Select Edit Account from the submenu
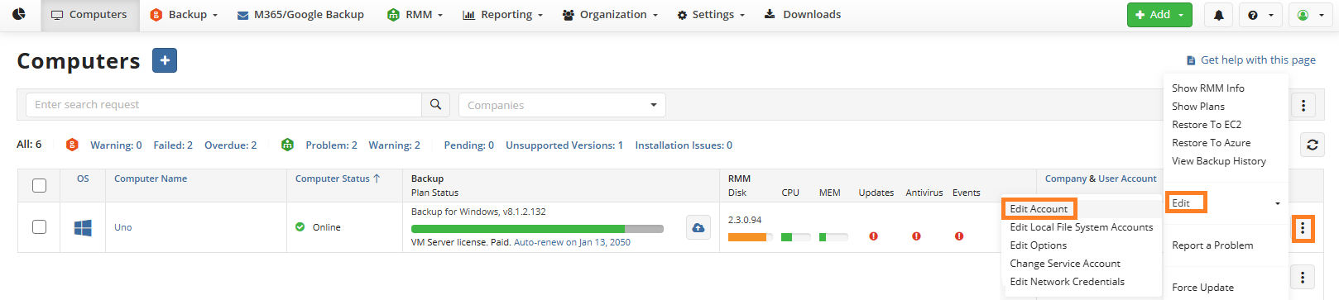This screenshot has width=1339, height=300. click(1039, 209)
